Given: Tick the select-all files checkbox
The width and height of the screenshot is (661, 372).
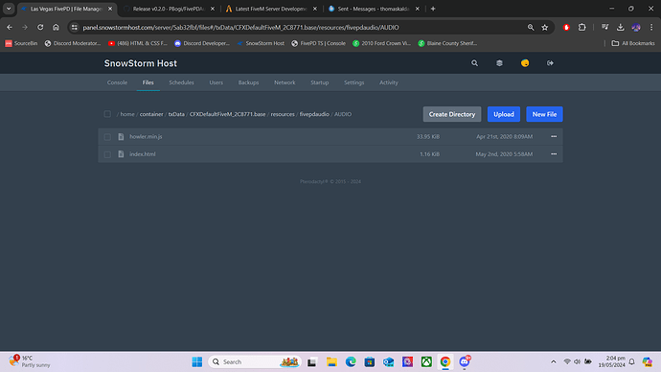Looking at the screenshot, I should [107, 114].
